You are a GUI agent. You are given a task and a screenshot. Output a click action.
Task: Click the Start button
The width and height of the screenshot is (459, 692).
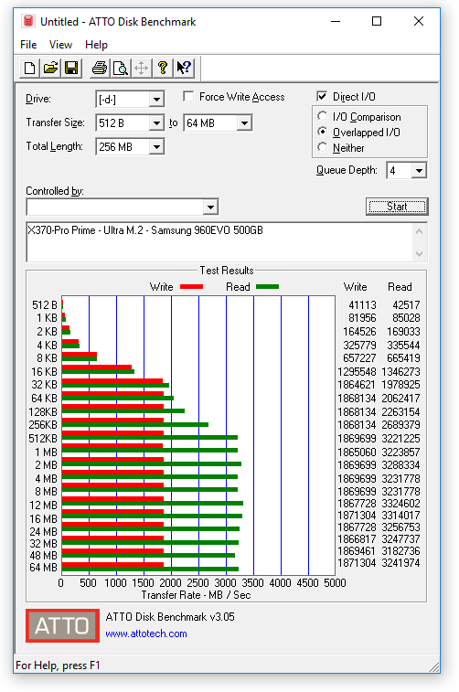point(397,207)
